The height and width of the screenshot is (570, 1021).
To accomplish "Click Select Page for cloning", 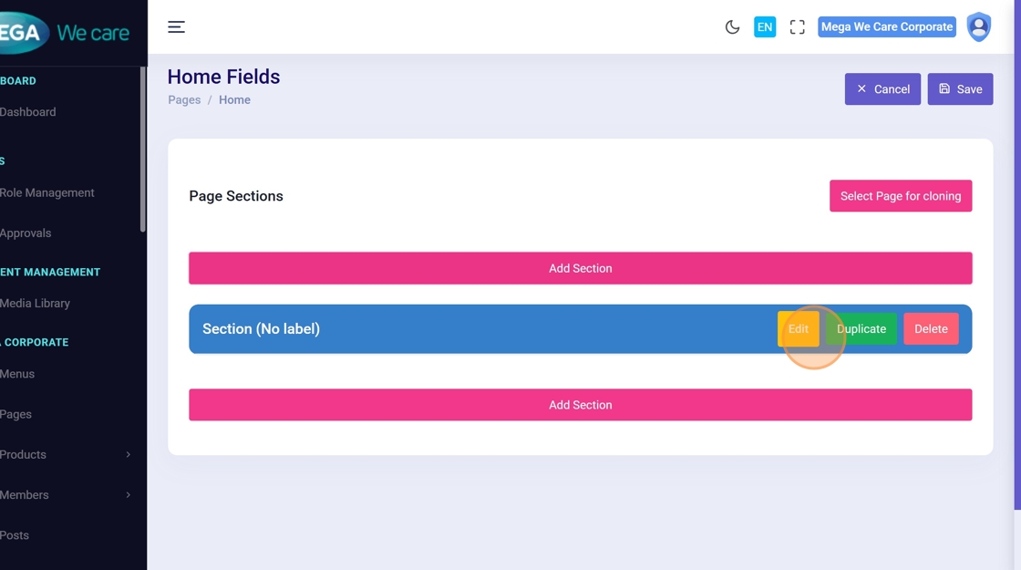I will pos(900,196).
